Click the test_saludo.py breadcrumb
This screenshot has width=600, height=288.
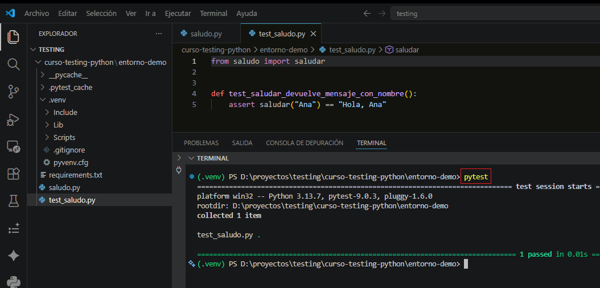coord(352,50)
